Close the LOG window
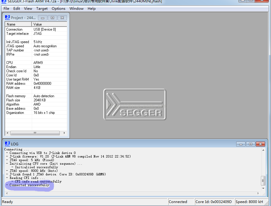The image size is (271, 206). click(261, 144)
